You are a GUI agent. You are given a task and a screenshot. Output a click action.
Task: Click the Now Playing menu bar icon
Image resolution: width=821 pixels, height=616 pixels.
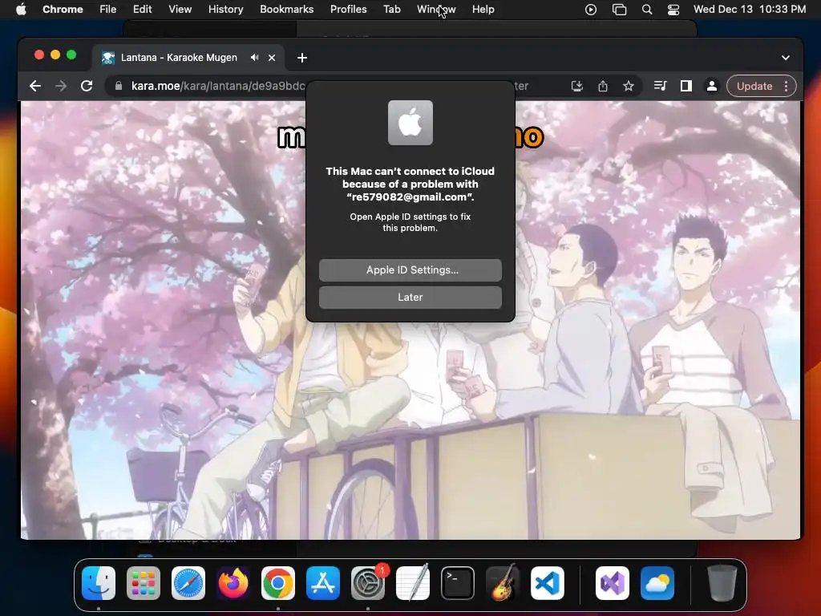tap(591, 10)
